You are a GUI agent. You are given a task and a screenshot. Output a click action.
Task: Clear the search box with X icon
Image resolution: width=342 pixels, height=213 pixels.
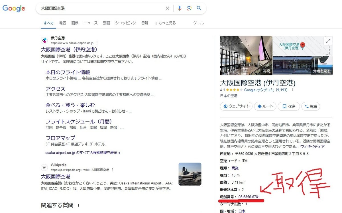(168, 8)
